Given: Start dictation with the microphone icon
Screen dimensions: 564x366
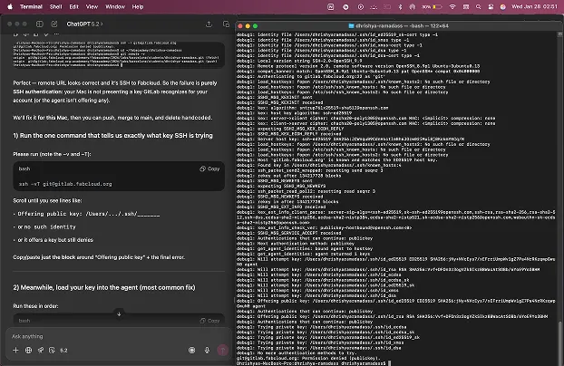Looking at the screenshot, I should pyautogui.click(x=207, y=351).
